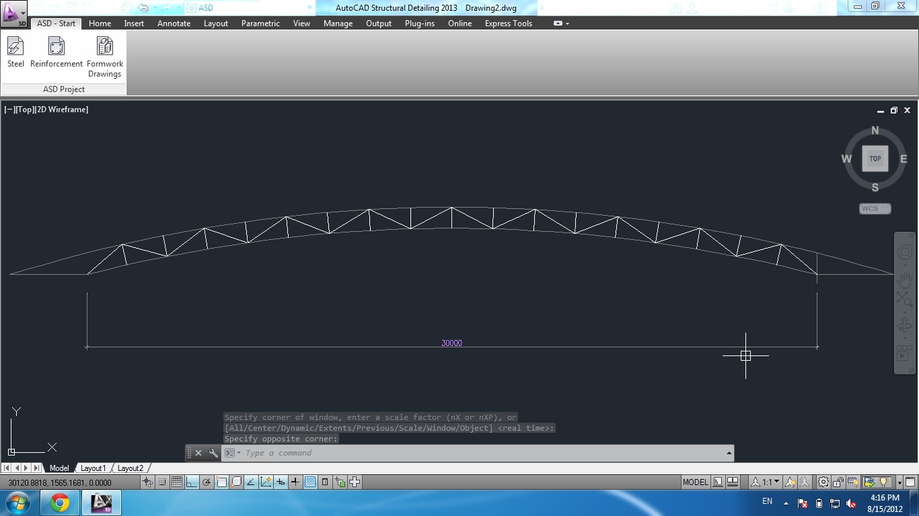The height and width of the screenshot is (516, 919).
Task: Toggle Snap Mode on
Action: [x=162, y=482]
